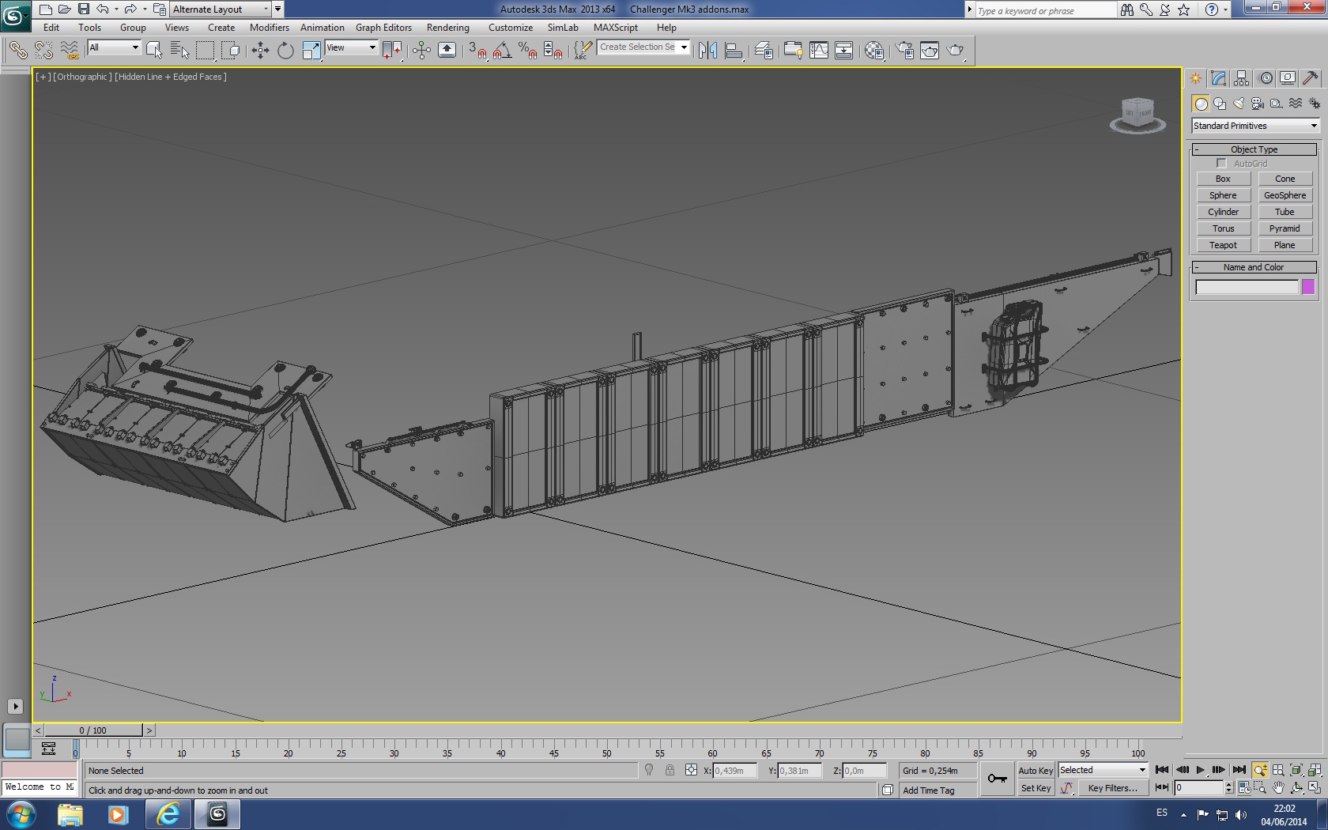Open the Select by Name dialog

click(179, 51)
